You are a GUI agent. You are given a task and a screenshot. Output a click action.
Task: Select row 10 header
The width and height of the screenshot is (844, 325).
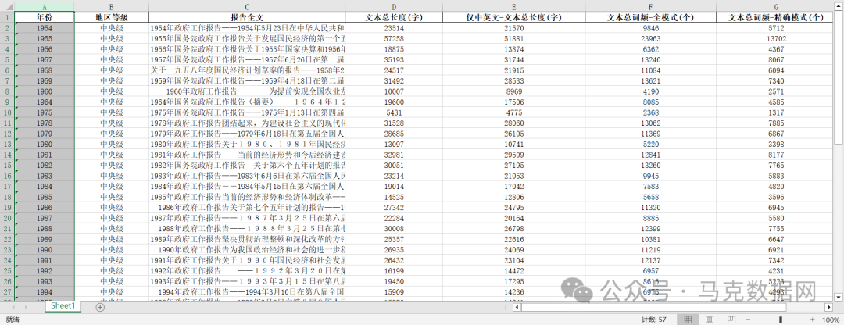[7, 112]
